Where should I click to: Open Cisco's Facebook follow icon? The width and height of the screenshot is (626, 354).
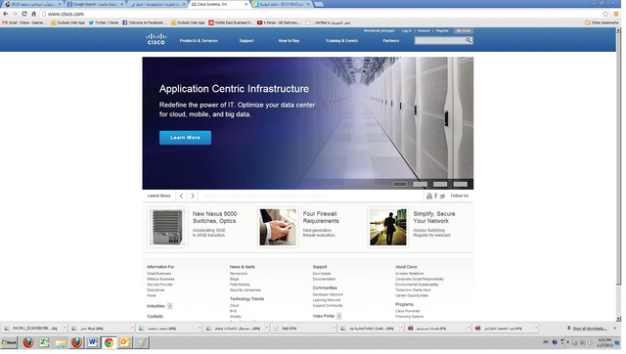coord(435,196)
